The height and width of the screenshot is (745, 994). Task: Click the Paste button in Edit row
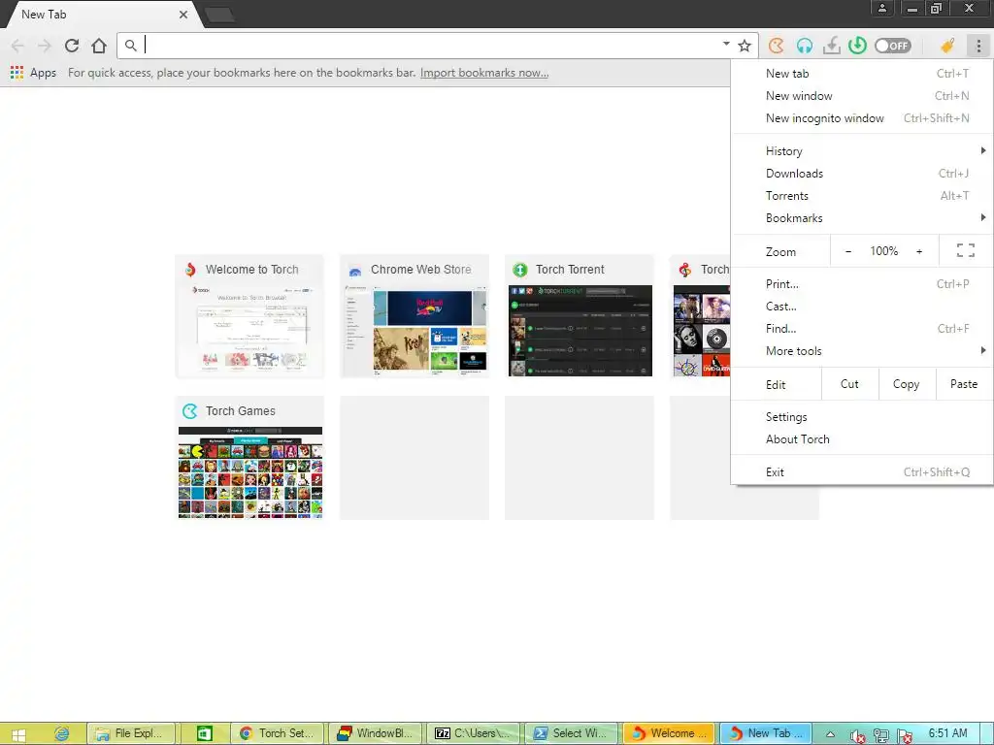point(964,384)
